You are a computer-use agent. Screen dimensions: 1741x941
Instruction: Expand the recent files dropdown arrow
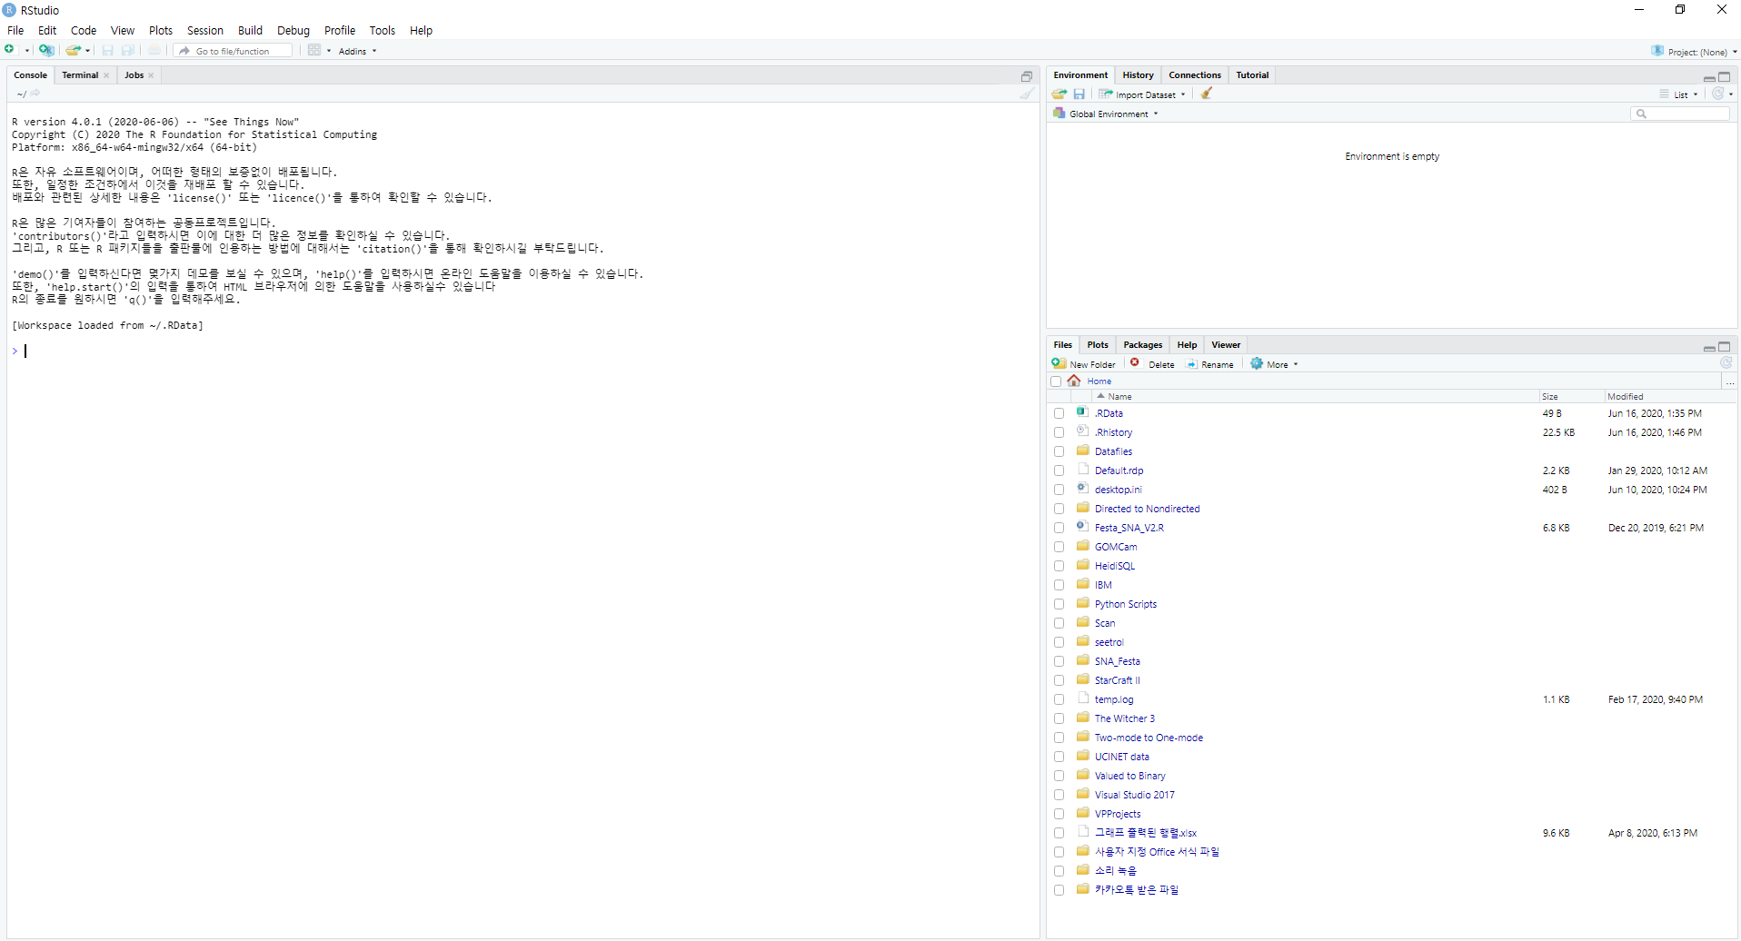coord(88,51)
